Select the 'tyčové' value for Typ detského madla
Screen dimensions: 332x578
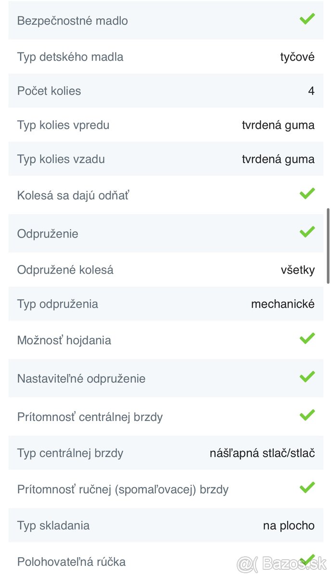[x=297, y=57]
